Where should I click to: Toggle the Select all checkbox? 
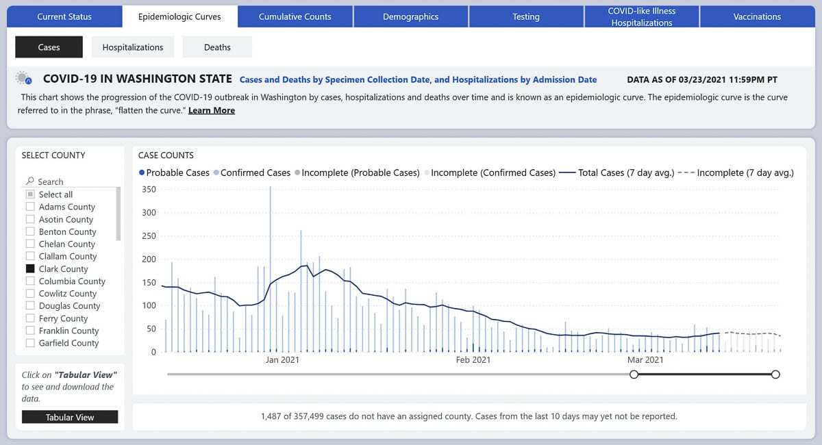(x=30, y=194)
